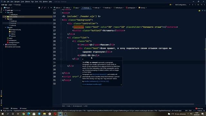
Task: Open the Problems tool window
Action: (14, 109)
